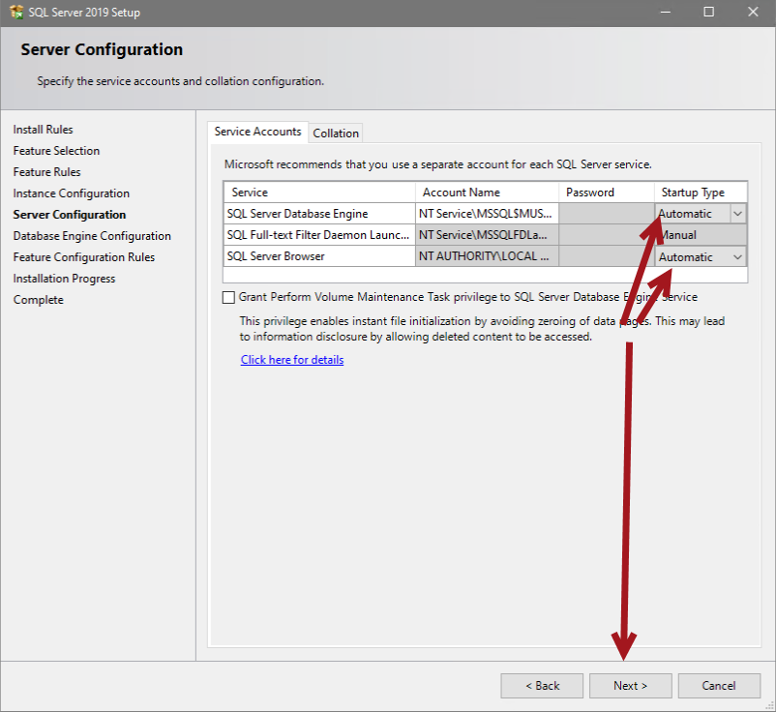Select Feature Configuration Rules step
The height and width of the screenshot is (712, 776).
(84, 257)
